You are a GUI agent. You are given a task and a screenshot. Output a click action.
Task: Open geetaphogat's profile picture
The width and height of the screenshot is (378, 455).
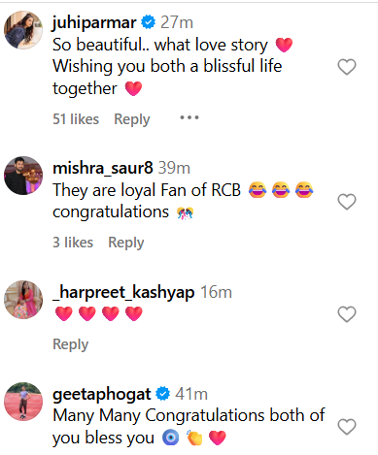(23, 402)
